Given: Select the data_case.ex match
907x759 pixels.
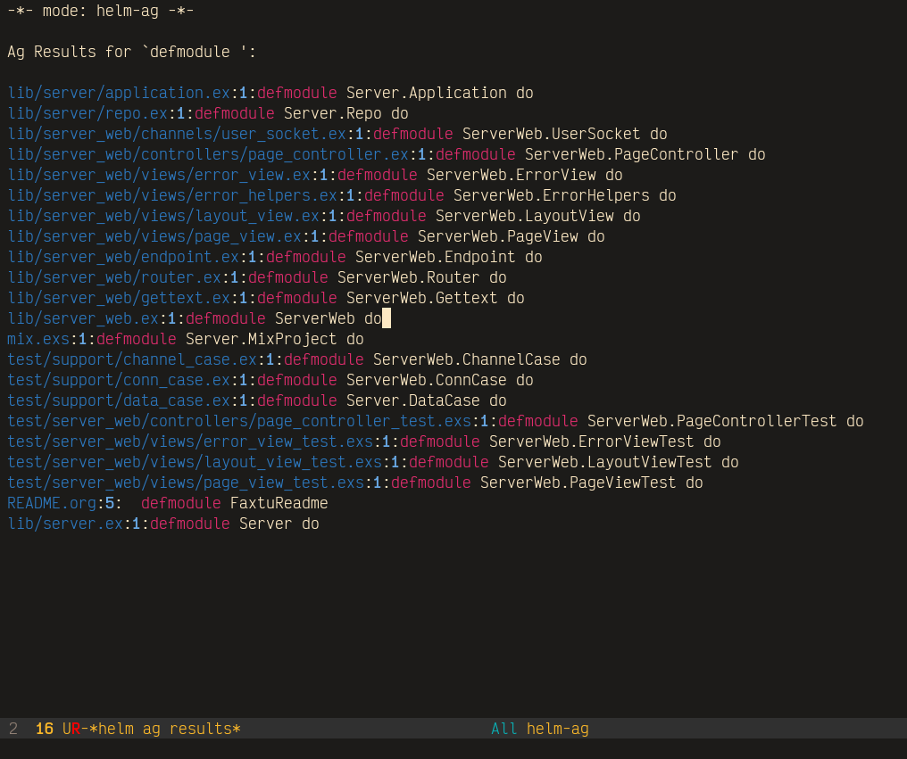Looking at the screenshot, I should (x=119, y=401).
